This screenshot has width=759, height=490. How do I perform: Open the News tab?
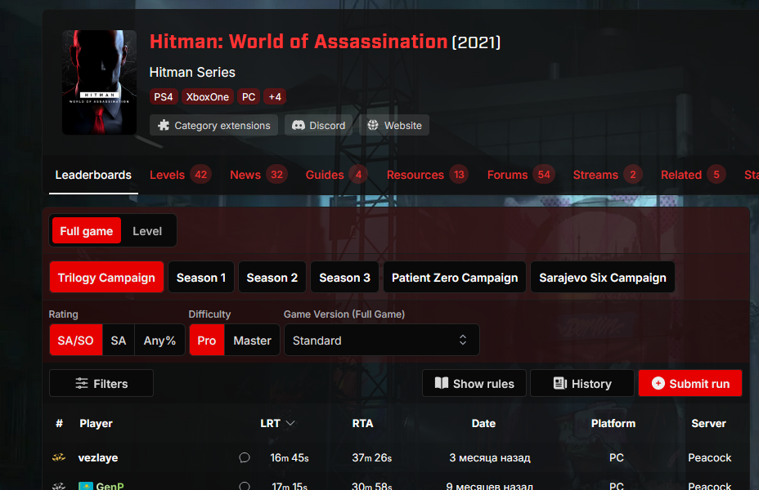pyautogui.click(x=258, y=175)
